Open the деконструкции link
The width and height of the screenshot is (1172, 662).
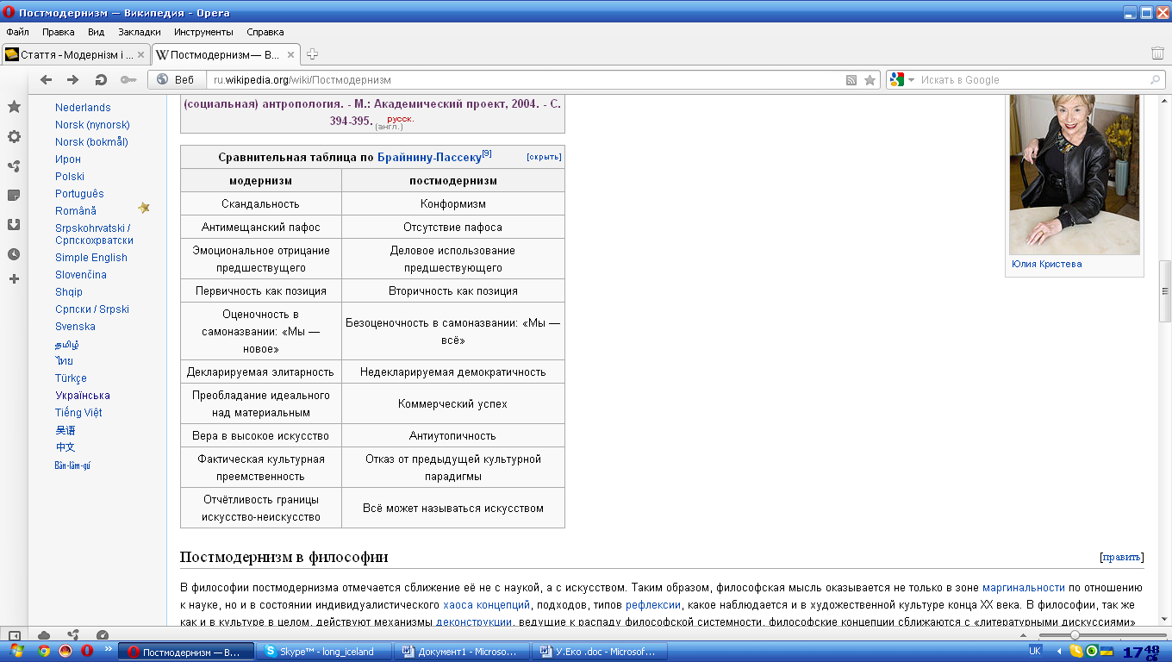475,621
